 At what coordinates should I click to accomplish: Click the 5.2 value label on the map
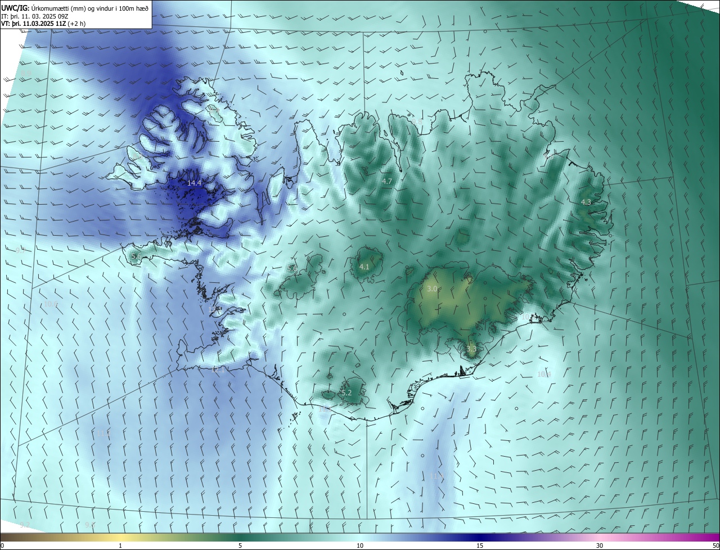[346, 393]
